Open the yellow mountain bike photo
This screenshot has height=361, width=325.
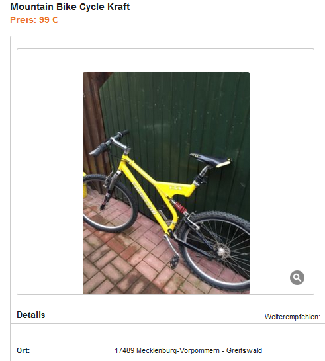(166, 183)
